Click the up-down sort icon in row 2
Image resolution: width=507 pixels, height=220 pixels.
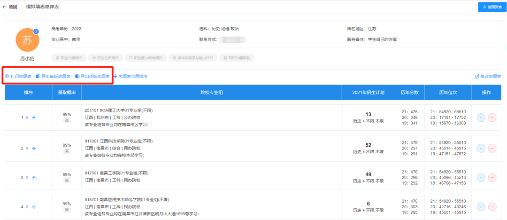click(x=27, y=148)
